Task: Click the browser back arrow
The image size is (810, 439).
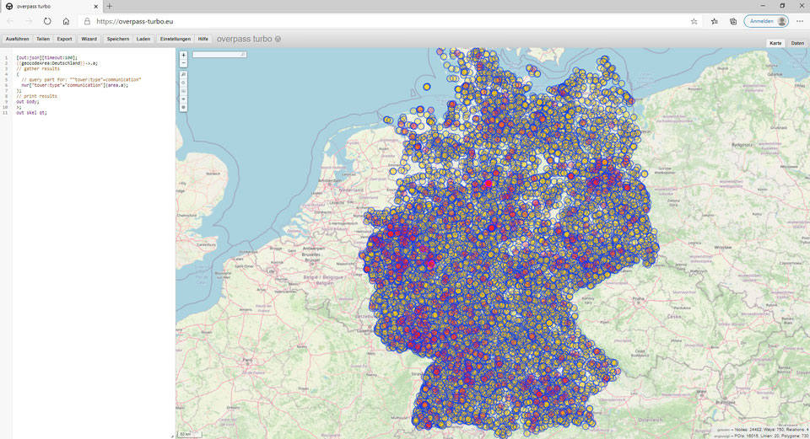Action: tap(10, 21)
